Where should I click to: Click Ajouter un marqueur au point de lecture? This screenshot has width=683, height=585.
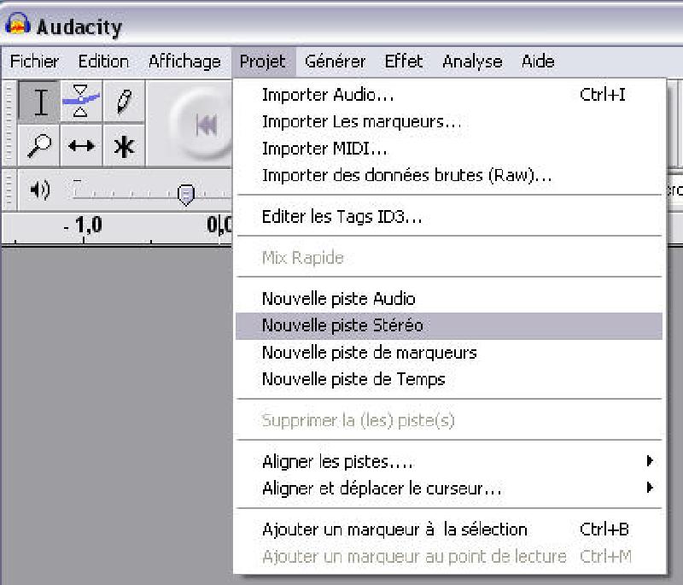(x=449, y=556)
